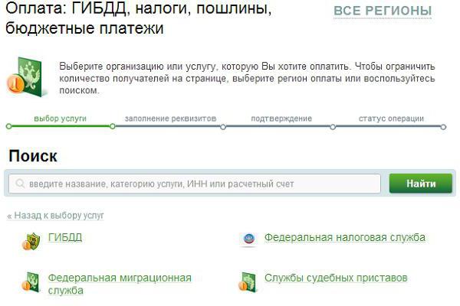The image size is (460, 306).
Task: Click the leftmost green circle on the progress bar
Action: pyautogui.click(x=9, y=127)
